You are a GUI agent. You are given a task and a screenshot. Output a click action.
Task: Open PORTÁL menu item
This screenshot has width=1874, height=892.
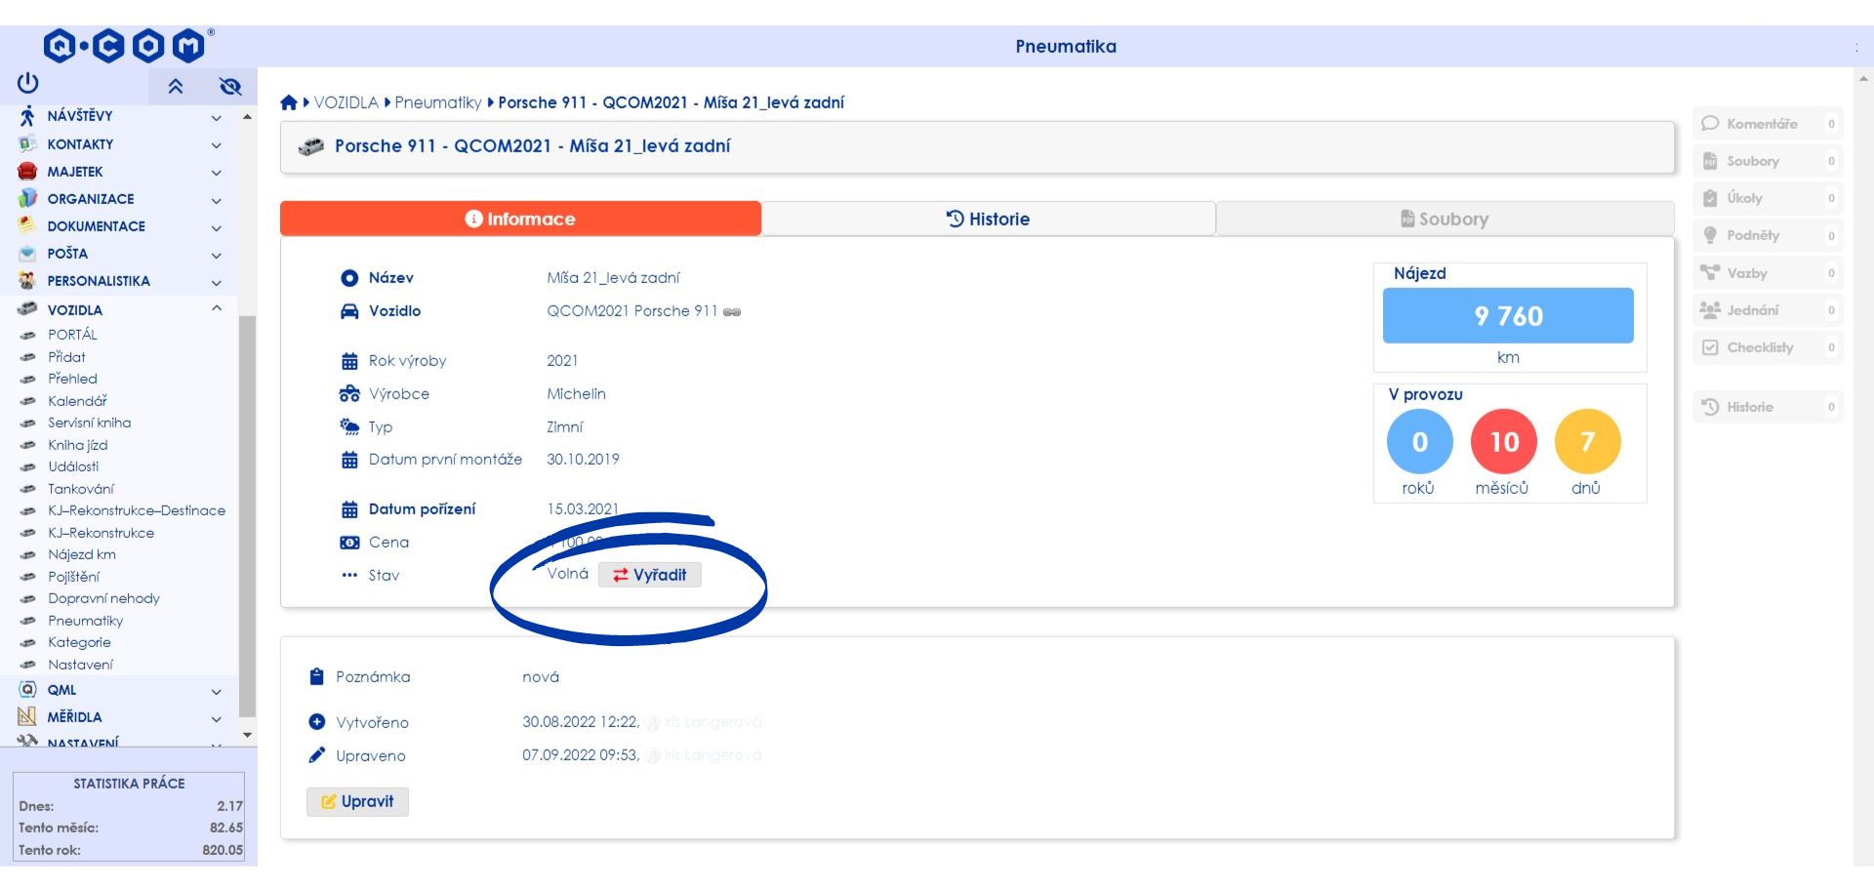click(73, 335)
